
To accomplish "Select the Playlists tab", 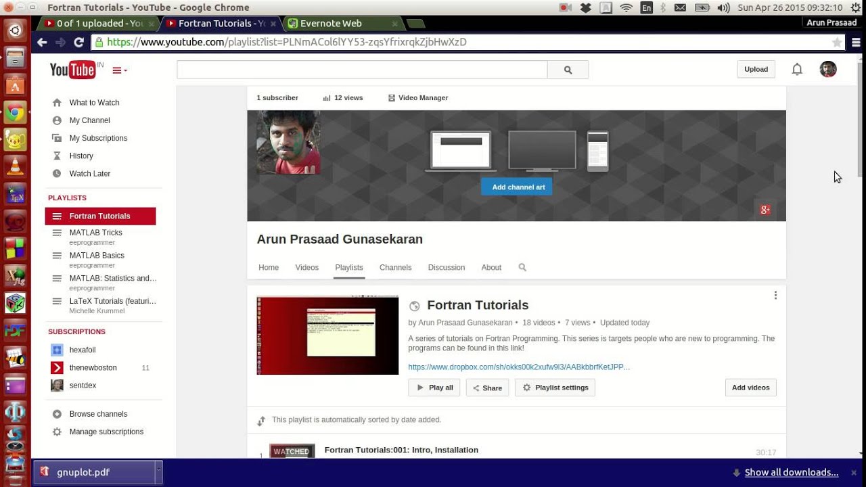I will click(x=349, y=268).
